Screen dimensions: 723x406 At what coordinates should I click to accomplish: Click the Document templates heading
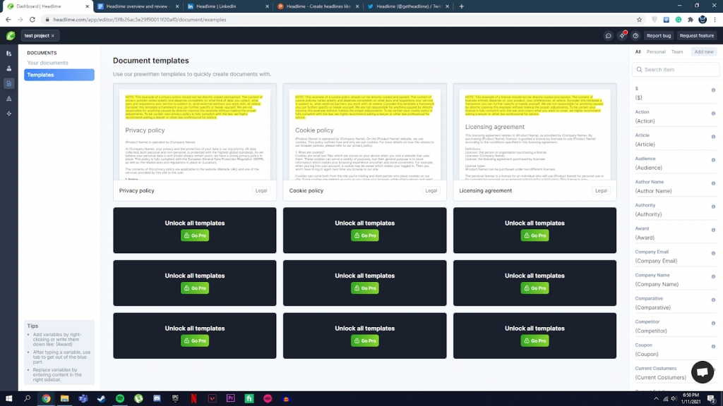click(x=151, y=61)
